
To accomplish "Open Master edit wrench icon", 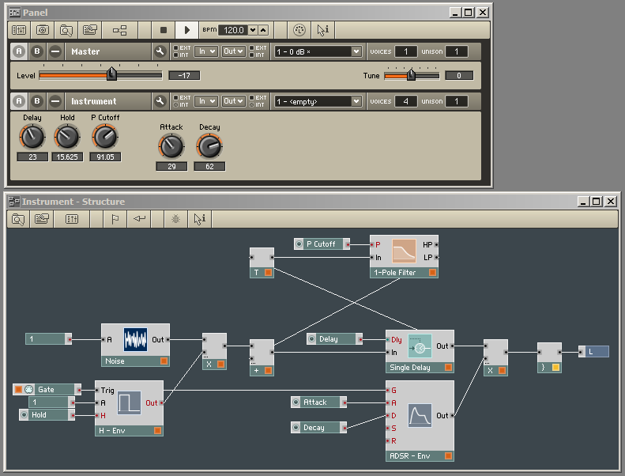I will point(160,51).
